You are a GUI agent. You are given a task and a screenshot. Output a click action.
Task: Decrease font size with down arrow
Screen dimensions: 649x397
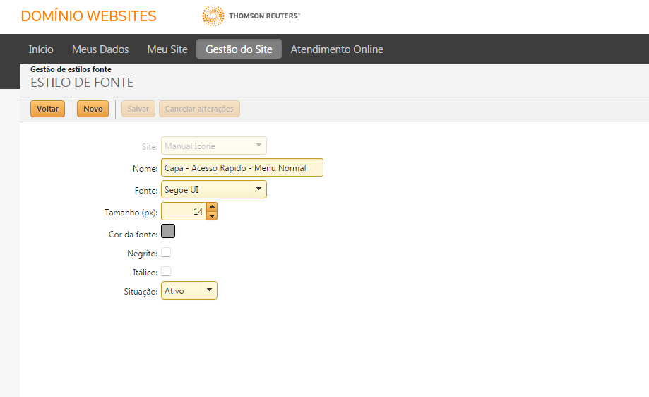[212, 215]
